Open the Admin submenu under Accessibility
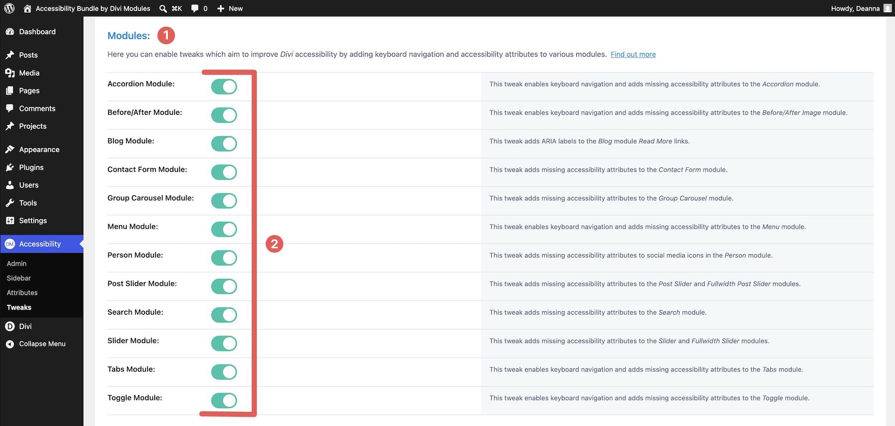The image size is (895, 426). [x=16, y=263]
